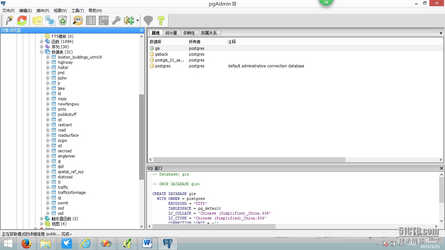445x250 pixels.
Task: Expand the 视图 (4) node
Action: (x=41, y=224)
